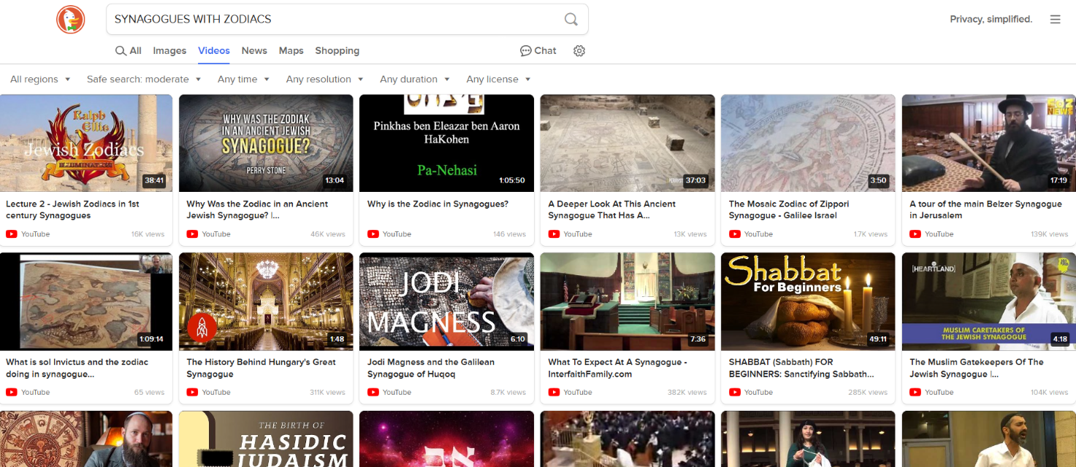
Task: Play the 37:03 ancient mosaic floor thumbnail
Action: tap(627, 143)
